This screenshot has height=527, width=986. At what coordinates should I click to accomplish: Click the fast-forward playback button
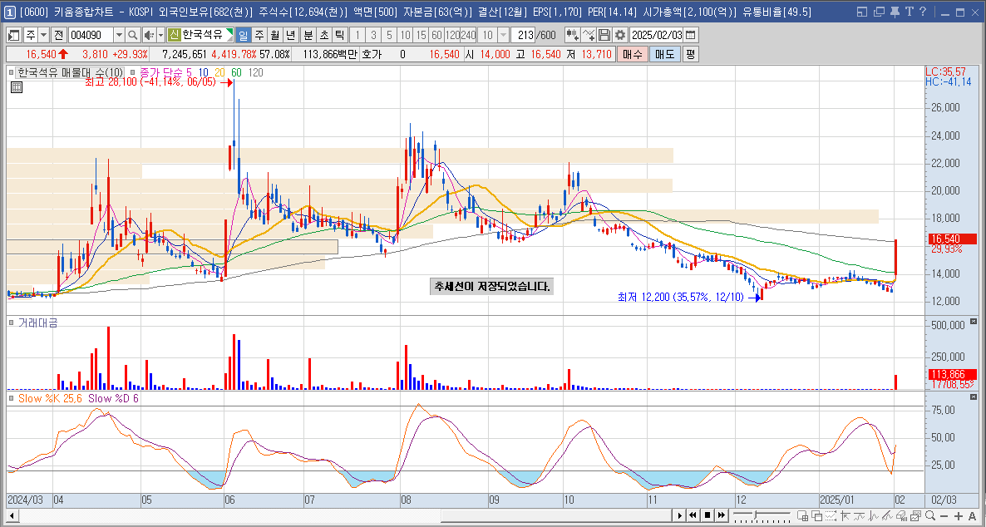(x=722, y=515)
